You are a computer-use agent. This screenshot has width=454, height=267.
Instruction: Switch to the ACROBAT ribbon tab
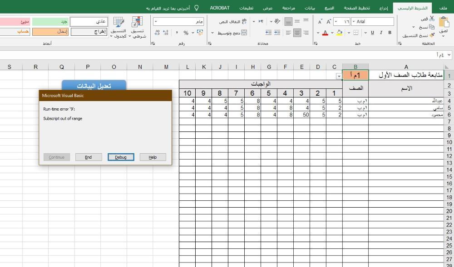click(x=219, y=8)
